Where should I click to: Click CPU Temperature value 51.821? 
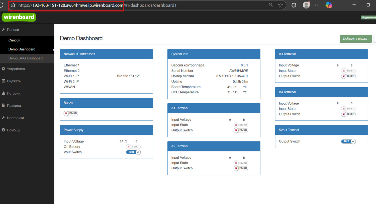pyautogui.click(x=233, y=92)
